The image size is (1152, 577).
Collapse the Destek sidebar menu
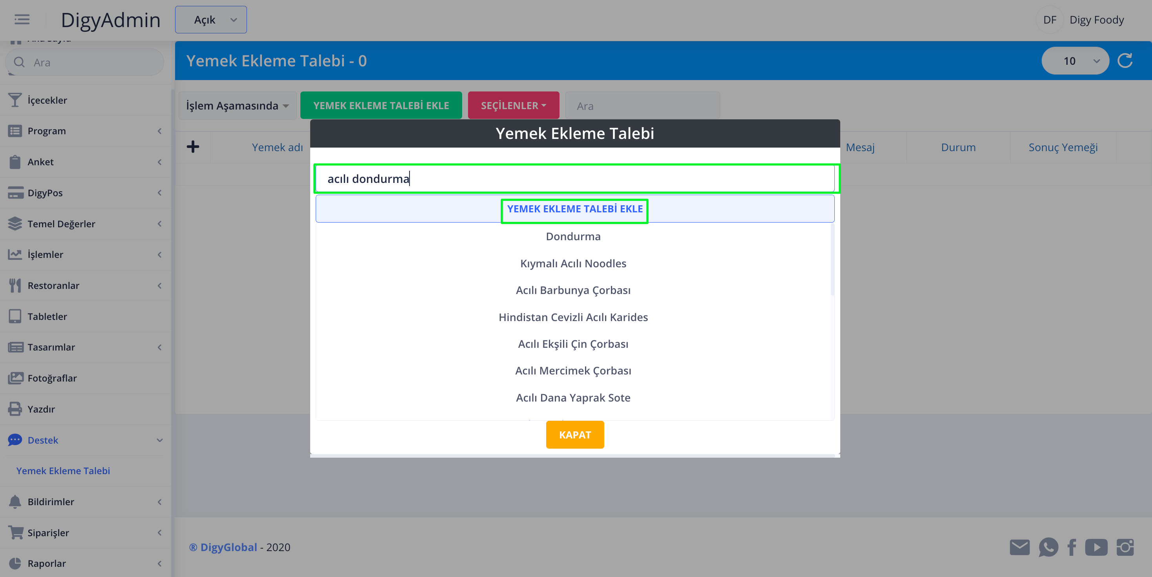[85, 440]
